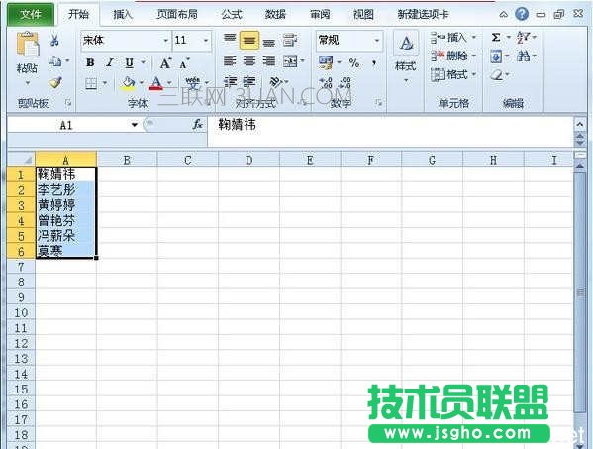Decrease decimal places
Image resolution: width=593 pixels, height=449 pixels.
345,83
